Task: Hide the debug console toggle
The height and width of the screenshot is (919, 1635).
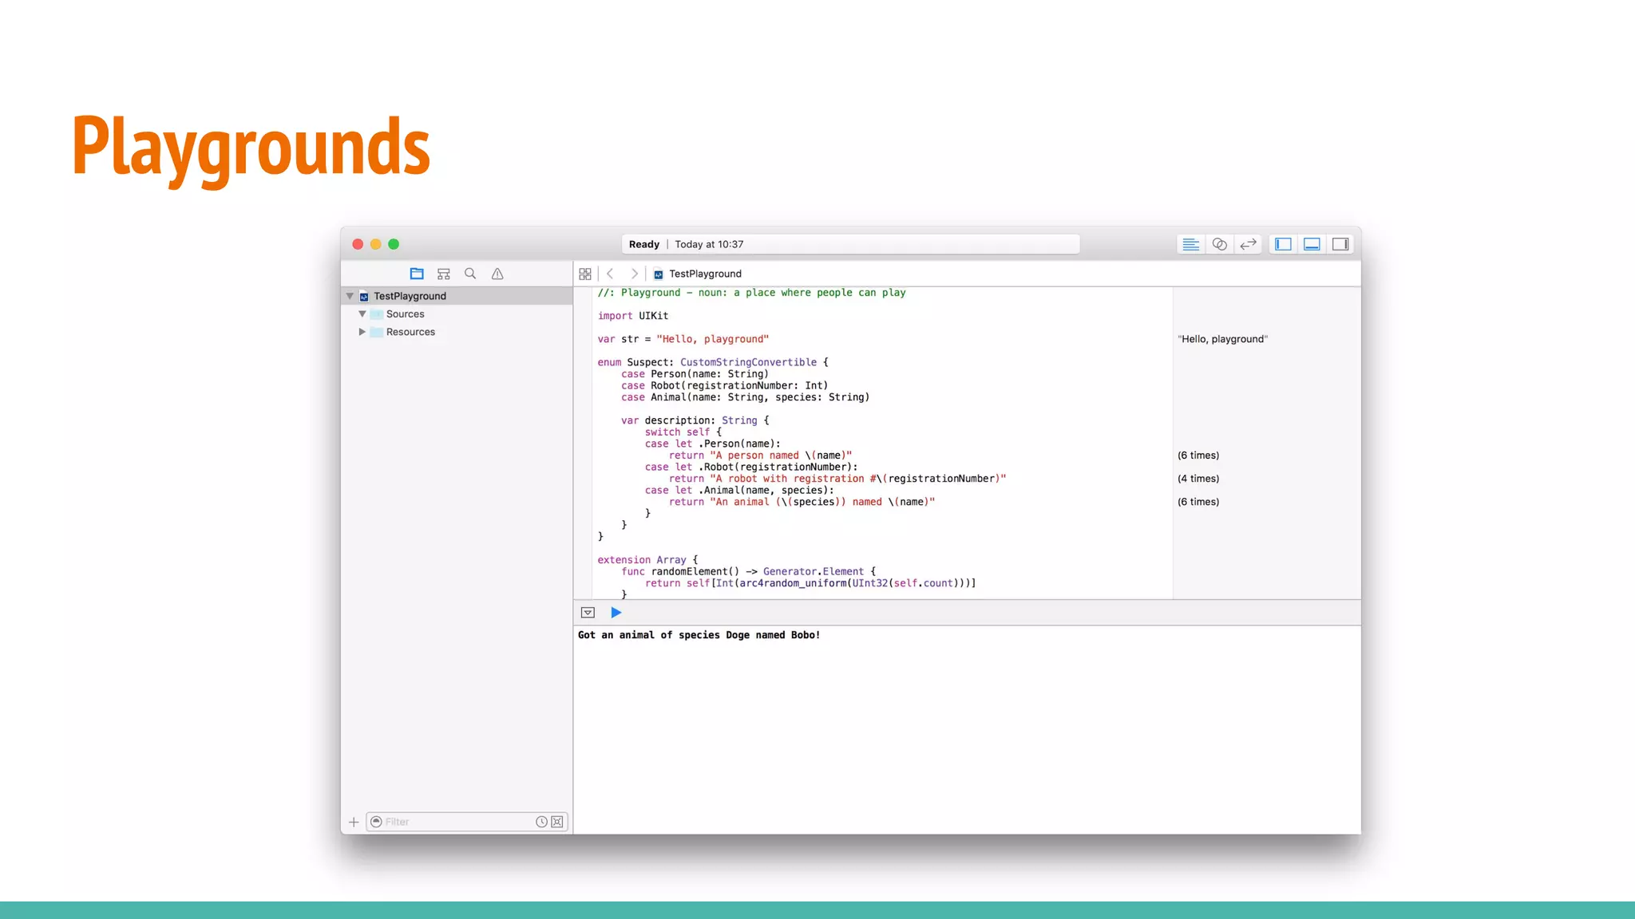Action: tap(588, 613)
